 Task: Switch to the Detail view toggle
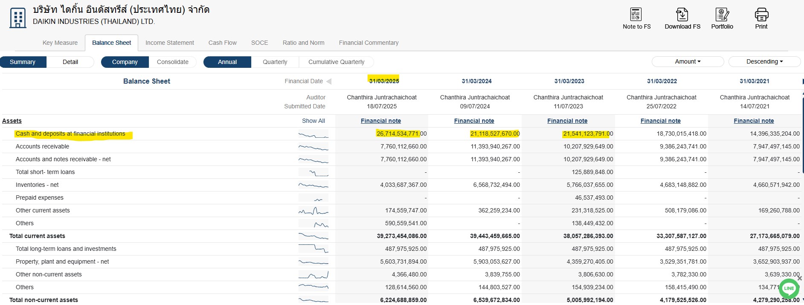pos(70,62)
